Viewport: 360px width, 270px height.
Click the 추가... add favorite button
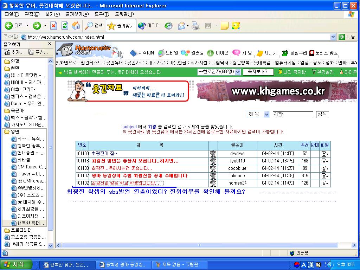tap(14, 52)
